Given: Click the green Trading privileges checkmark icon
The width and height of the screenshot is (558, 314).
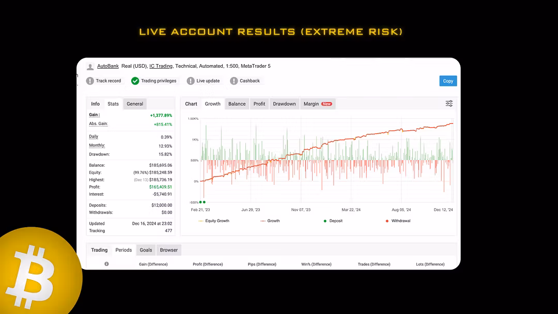Looking at the screenshot, I should coord(135,81).
